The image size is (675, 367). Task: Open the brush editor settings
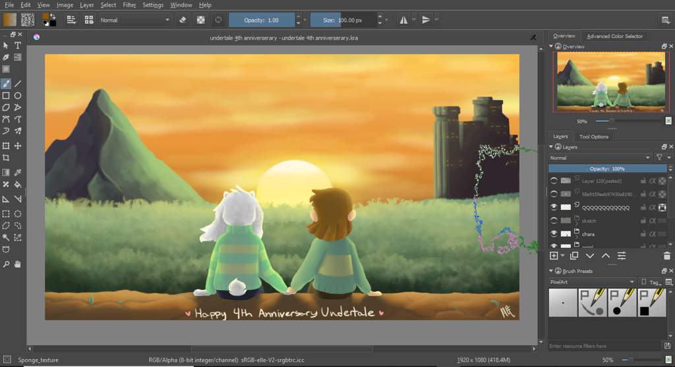pyautogui.click(x=71, y=20)
